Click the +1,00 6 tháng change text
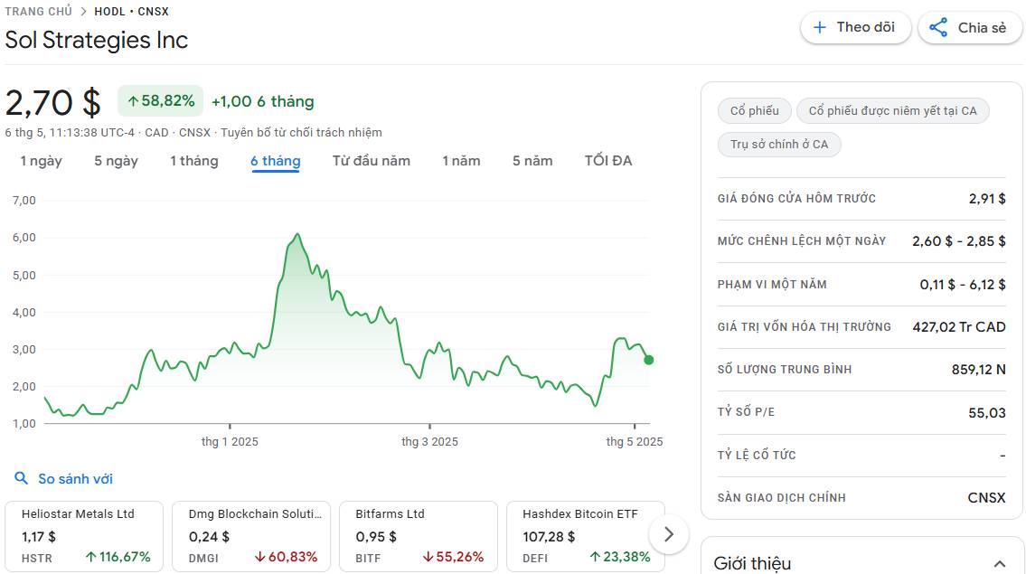The height and width of the screenshot is (574, 1026). coord(263,101)
